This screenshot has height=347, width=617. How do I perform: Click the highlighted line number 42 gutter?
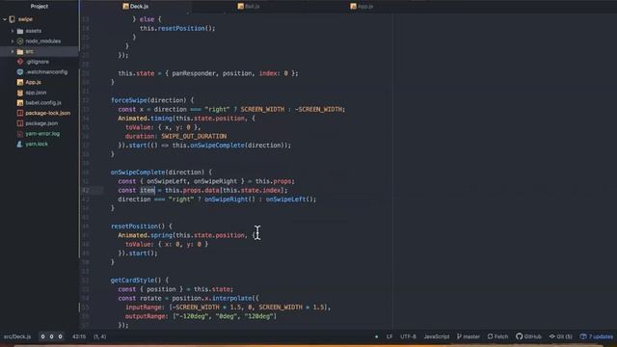(x=86, y=191)
